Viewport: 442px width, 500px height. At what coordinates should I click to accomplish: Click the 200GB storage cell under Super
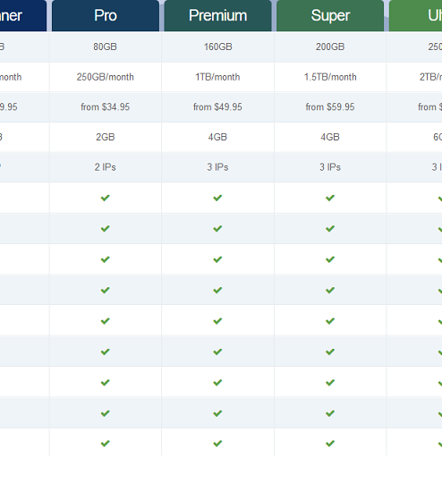click(330, 47)
